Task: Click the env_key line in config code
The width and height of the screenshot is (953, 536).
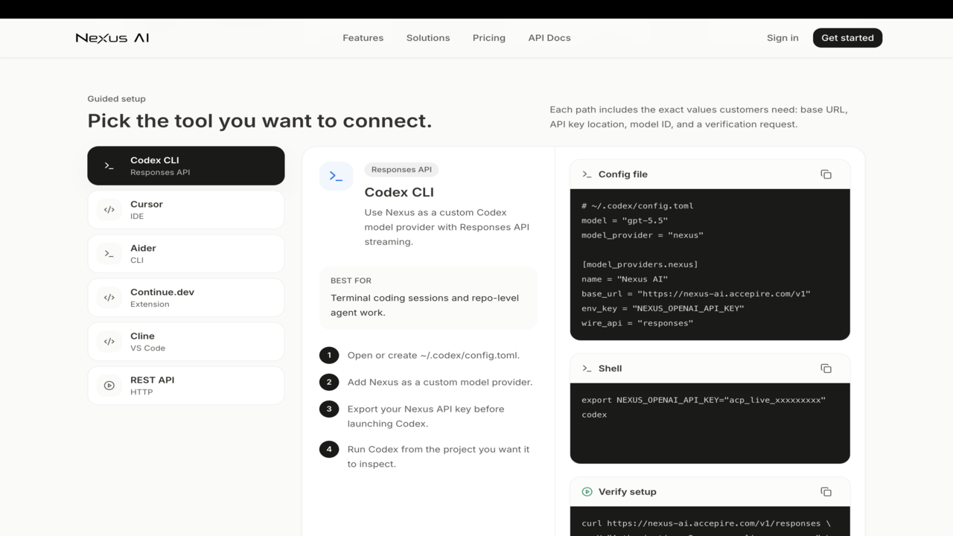Action: 663,308
